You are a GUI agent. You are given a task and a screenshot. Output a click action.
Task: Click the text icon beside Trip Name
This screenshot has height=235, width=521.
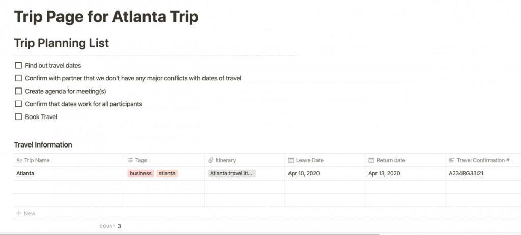click(x=19, y=160)
